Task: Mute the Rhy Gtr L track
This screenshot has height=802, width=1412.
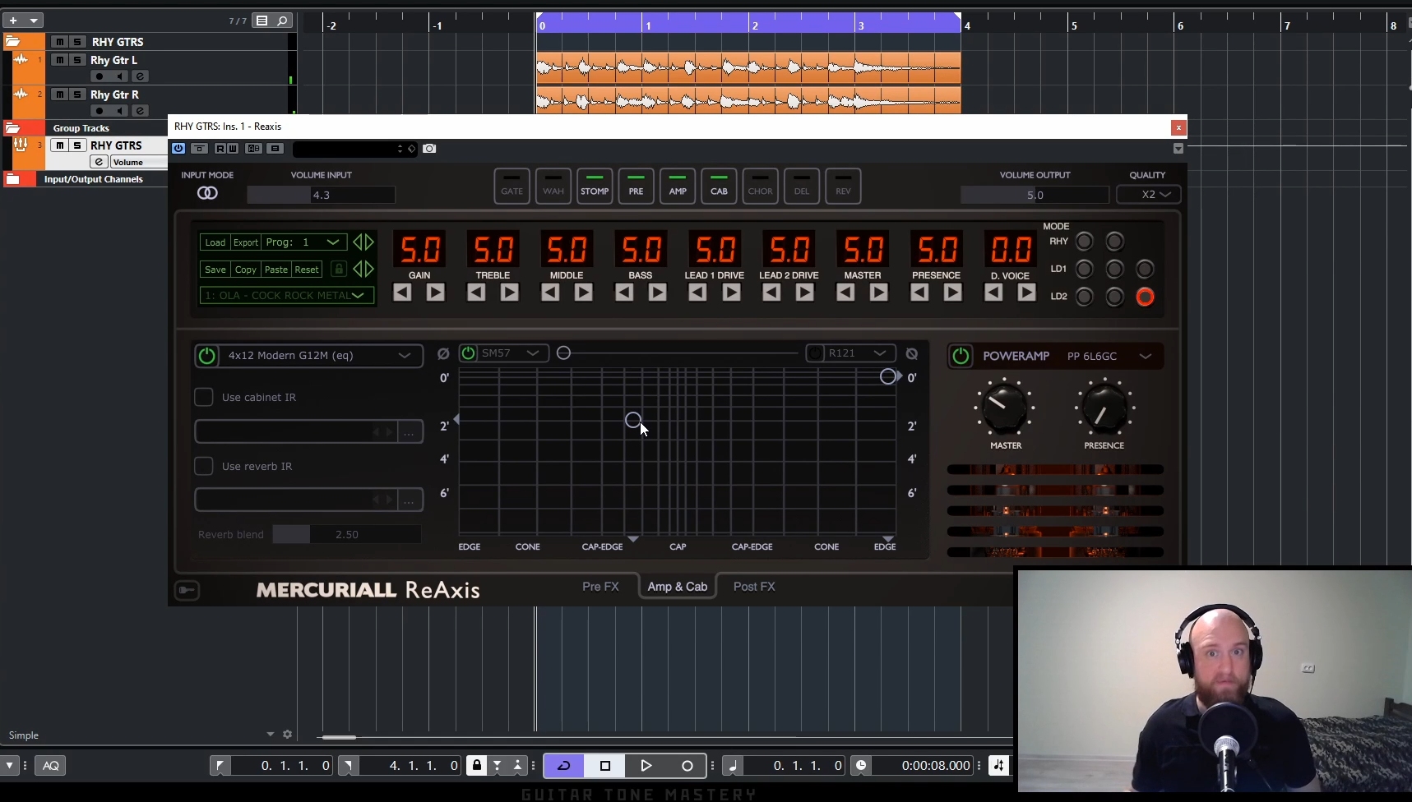Action: pyautogui.click(x=60, y=60)
